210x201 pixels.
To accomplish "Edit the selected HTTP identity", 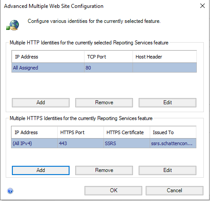I will [x=167, y=102].
